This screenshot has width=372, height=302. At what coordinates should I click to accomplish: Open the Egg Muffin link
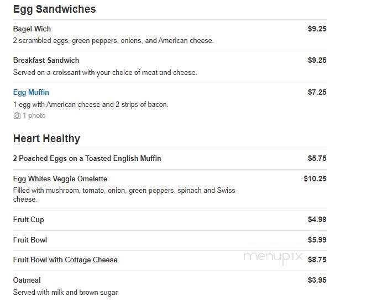tap(31, 92)
